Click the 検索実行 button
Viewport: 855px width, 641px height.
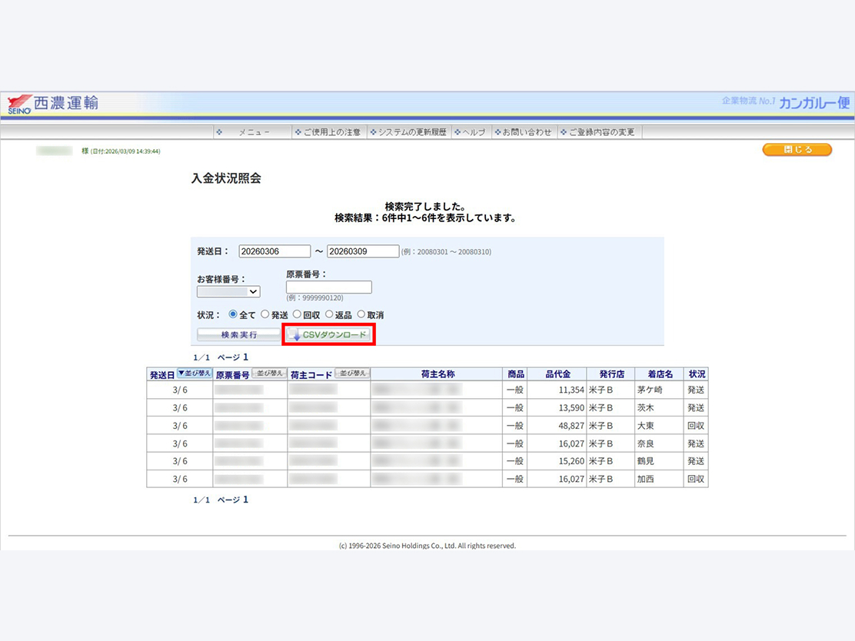tap(239, 334)
